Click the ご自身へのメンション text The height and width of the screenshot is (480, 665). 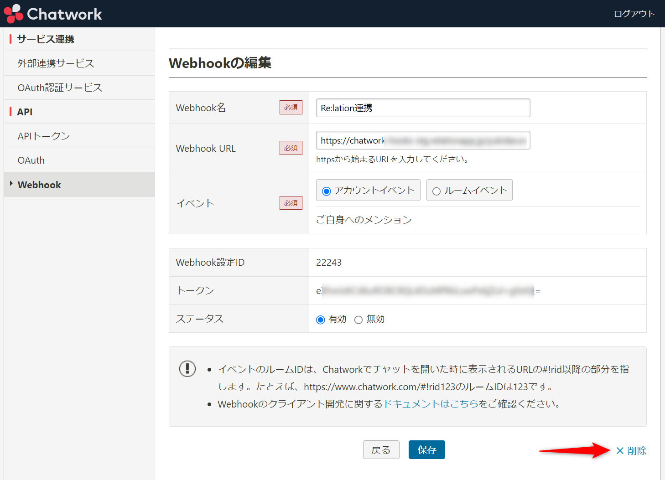[364, 220]
